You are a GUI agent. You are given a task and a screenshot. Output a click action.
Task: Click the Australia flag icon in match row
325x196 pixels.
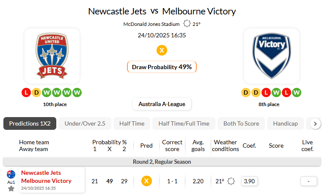click(x=11, y=174)
